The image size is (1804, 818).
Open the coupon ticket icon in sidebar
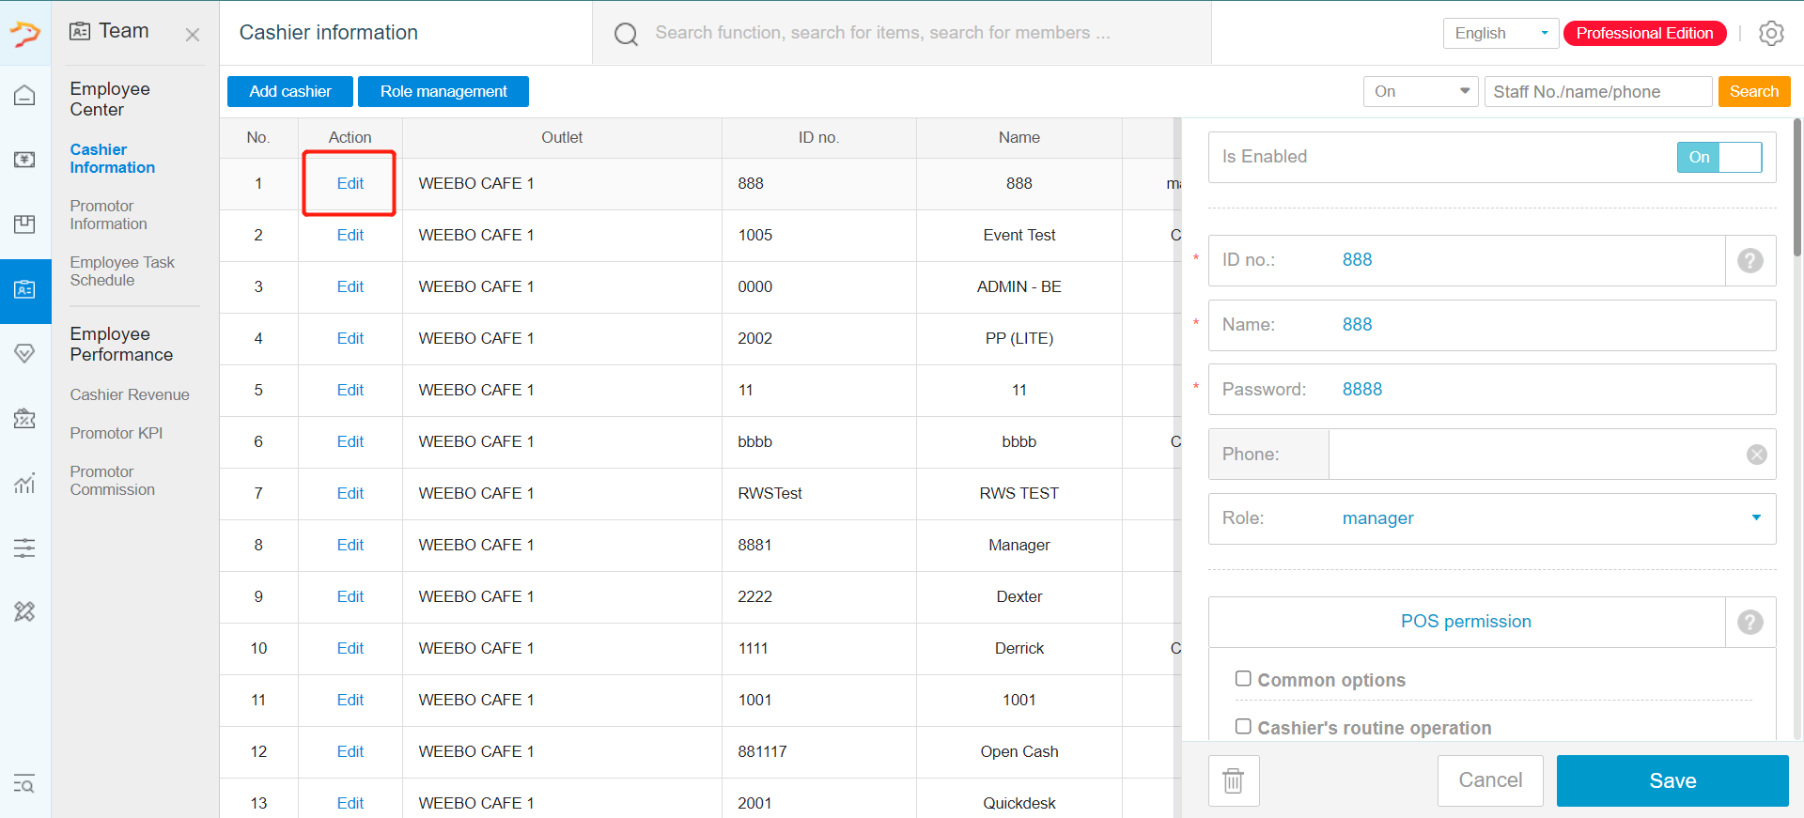coord(25,419)
